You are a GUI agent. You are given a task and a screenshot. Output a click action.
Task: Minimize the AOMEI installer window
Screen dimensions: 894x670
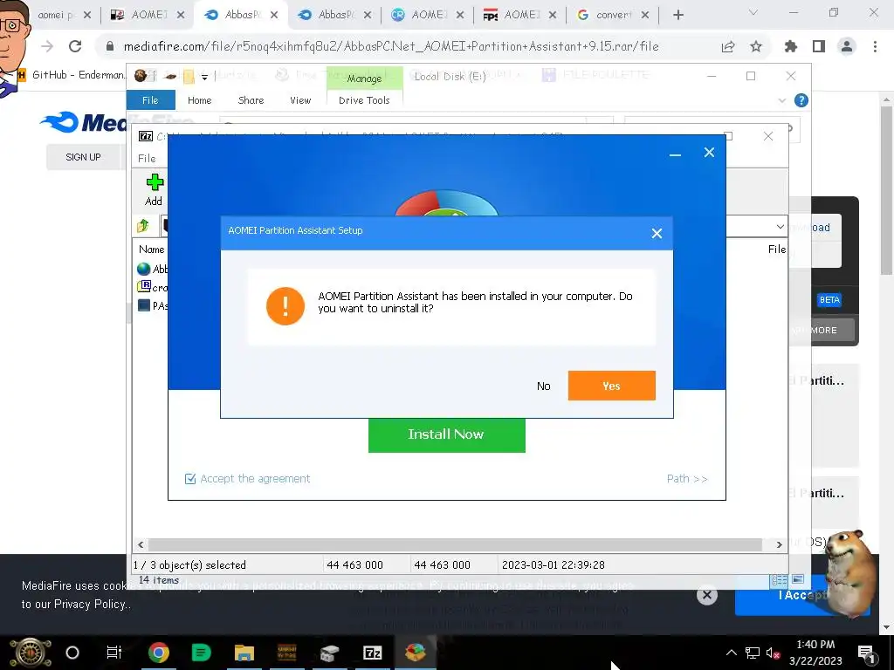(x=675, y=153)
